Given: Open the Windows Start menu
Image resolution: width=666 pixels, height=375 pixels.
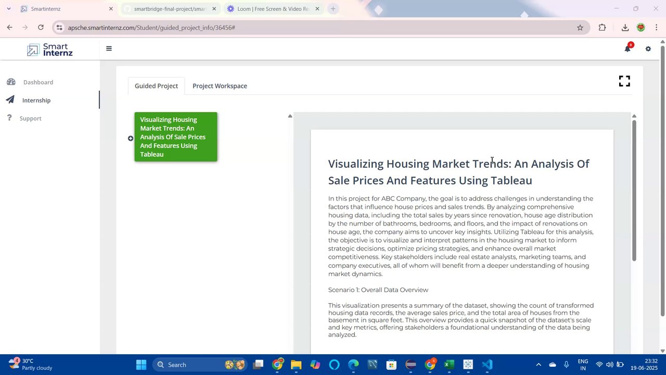Looking at the screenshot, I should coord(141,365).
